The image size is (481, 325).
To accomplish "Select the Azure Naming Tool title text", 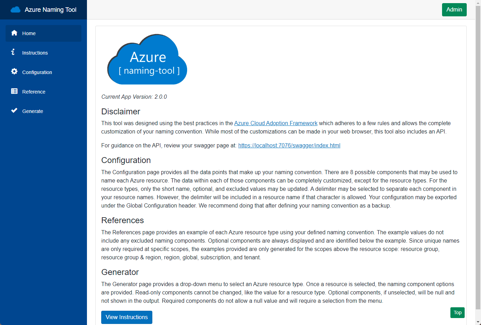I will (50, 10).
